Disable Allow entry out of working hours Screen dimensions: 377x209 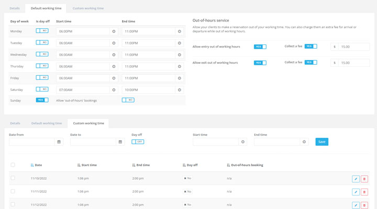click(260, 47)
